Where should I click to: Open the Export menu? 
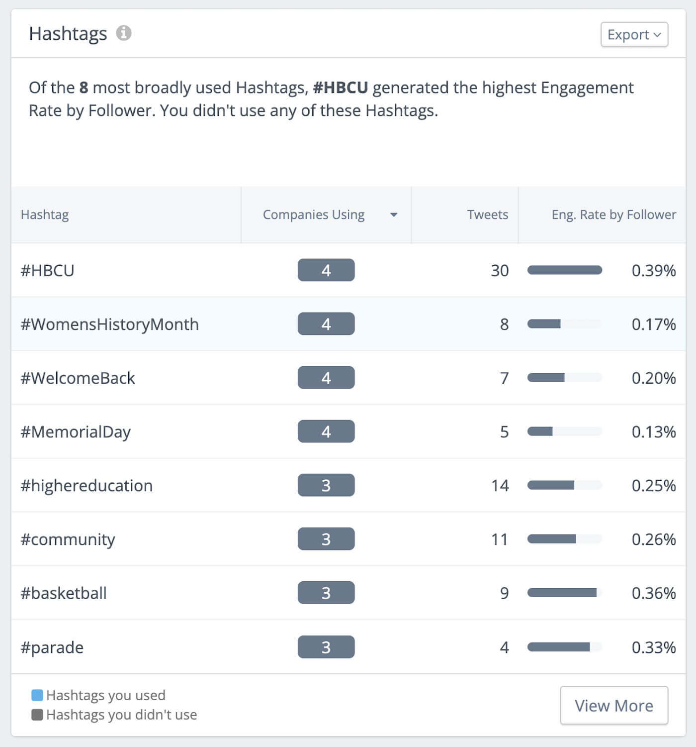click(634, 35)
